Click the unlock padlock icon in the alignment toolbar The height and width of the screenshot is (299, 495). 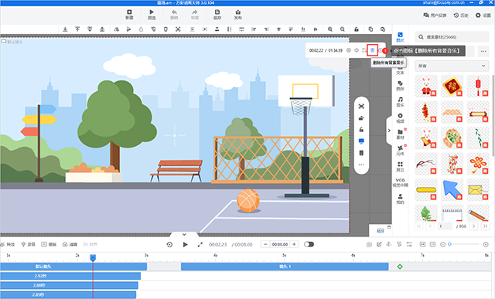[357, 29]
